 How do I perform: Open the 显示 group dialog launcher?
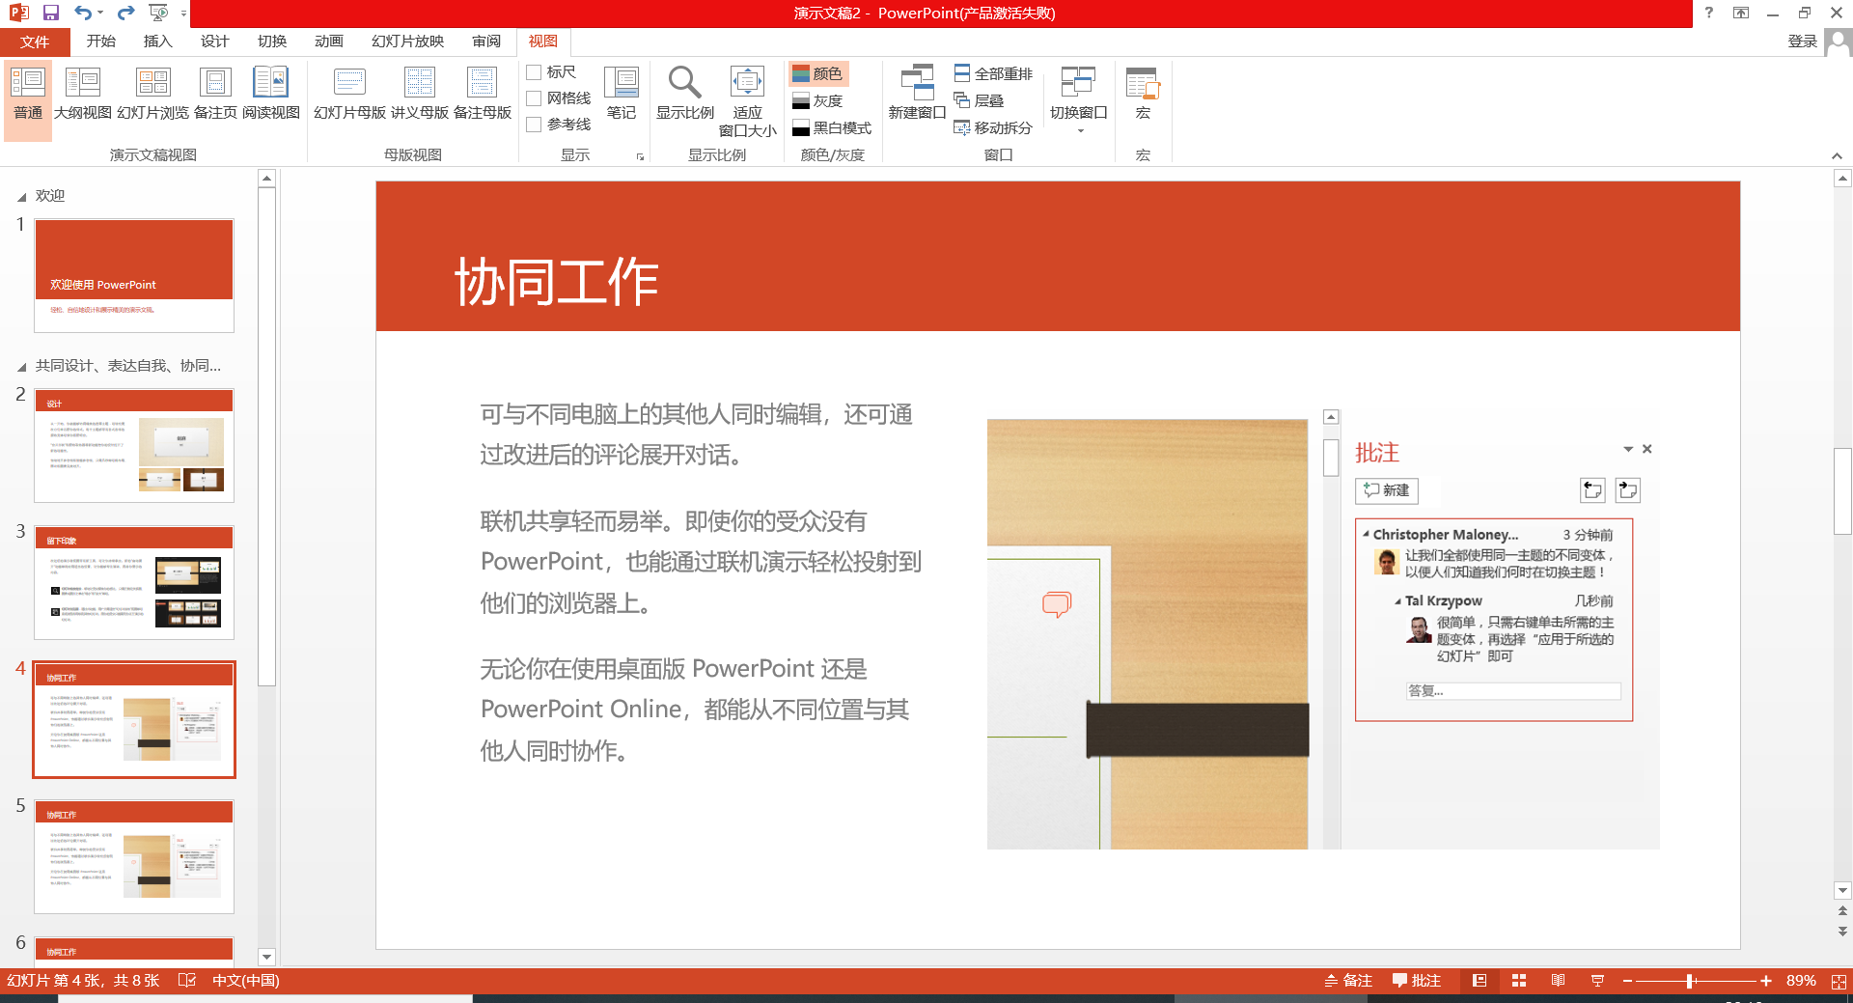pyautogui.click(x=640, y=157)
